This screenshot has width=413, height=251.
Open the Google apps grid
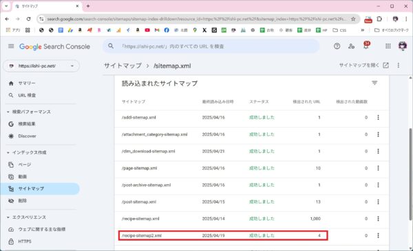pyautogui.click(x=388, y=46)
